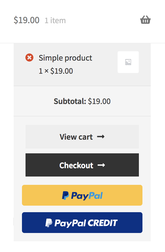Image resolution: width=165 pixels, height=252 pixels.
Task: Choose the blue PayPal Credit button
Action: tap(82, 223)
